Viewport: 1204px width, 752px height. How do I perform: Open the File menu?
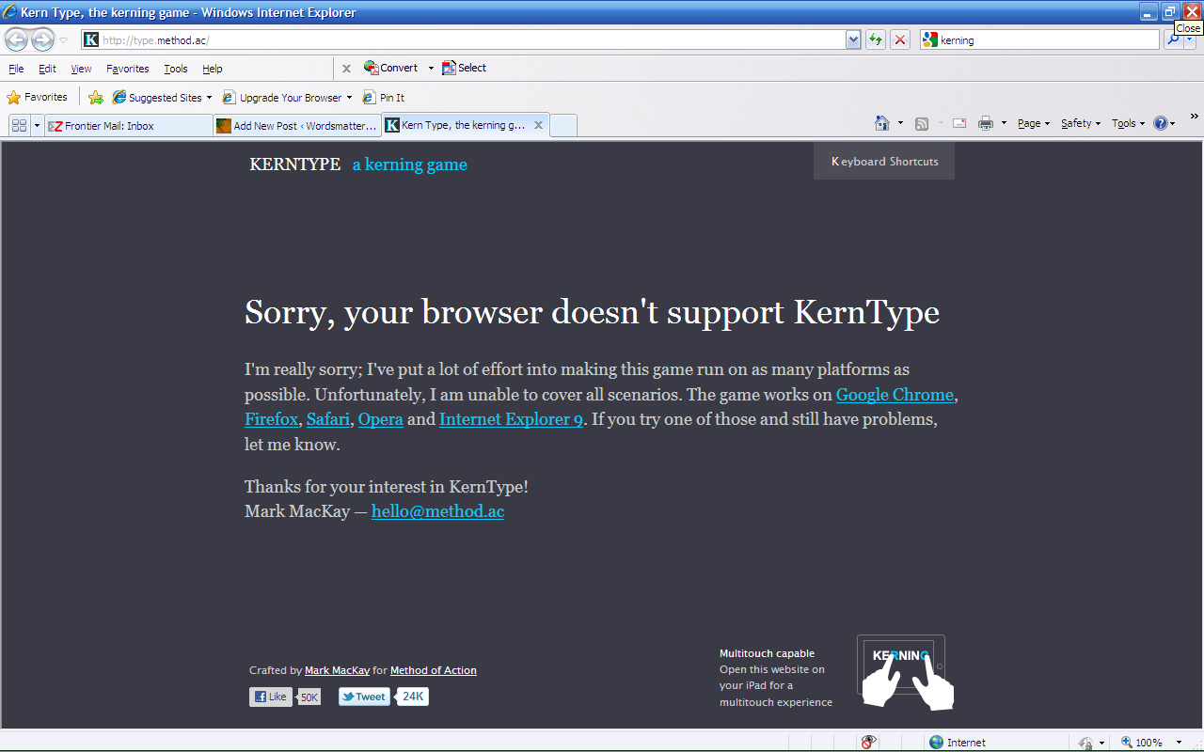tap(16, 69)
